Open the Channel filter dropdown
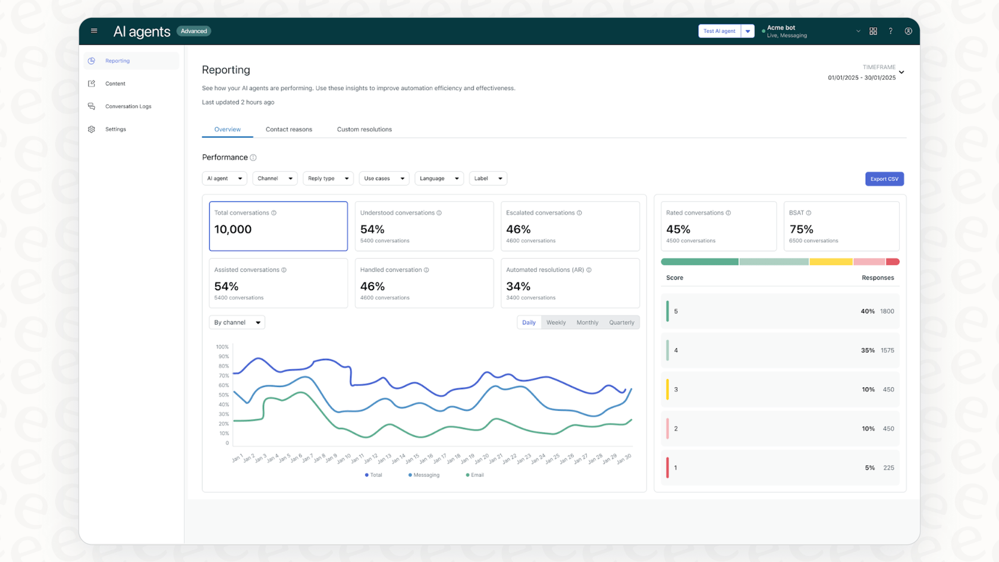The height and width of the screenshot is (562, 999). (x=274, y=178)
